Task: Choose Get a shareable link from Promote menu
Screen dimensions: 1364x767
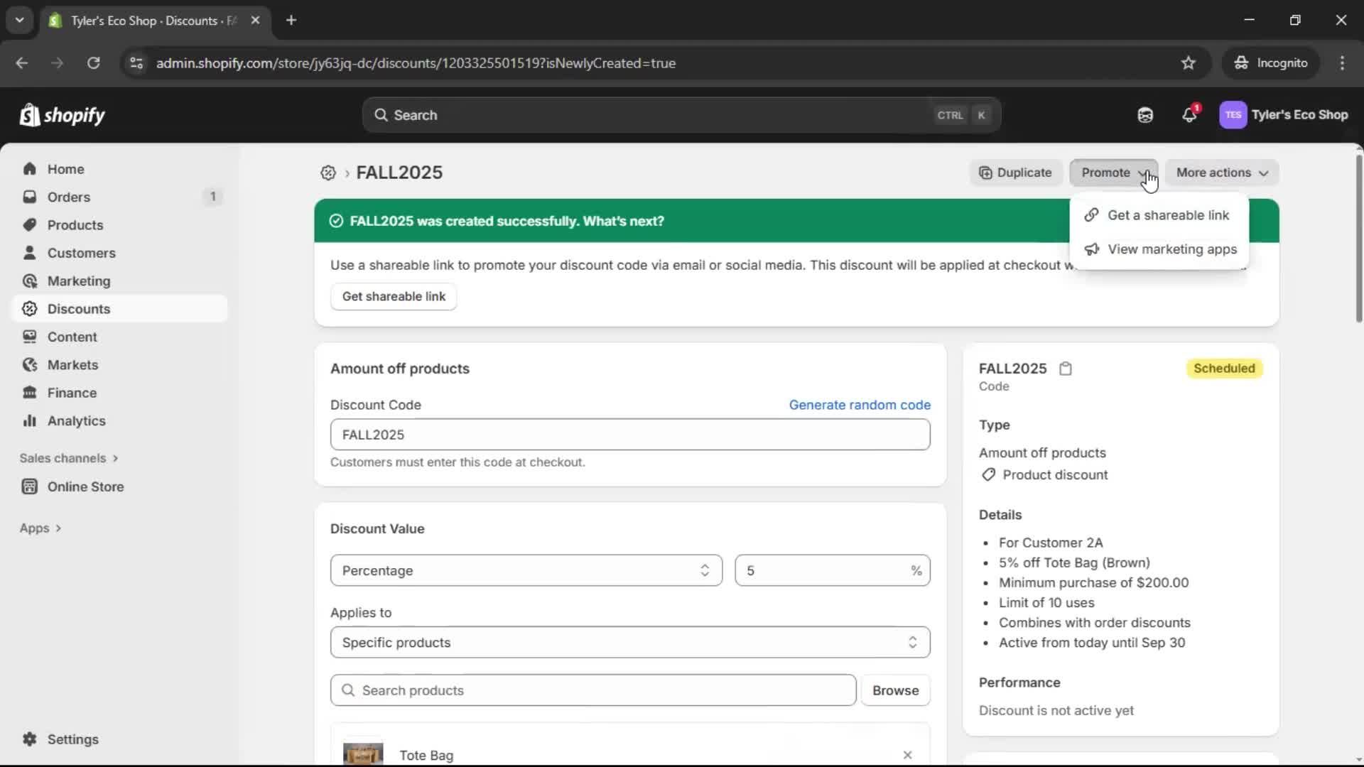Action: pyautogui.click(x=1169, y=214)
